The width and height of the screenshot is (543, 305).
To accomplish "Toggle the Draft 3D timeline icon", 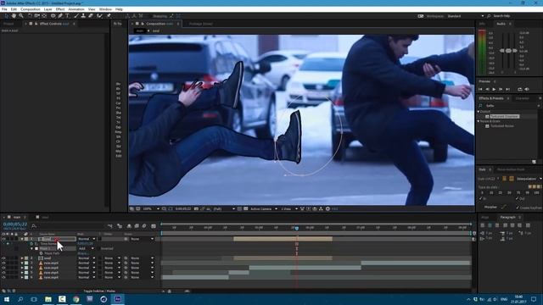I will pos(120,226).
